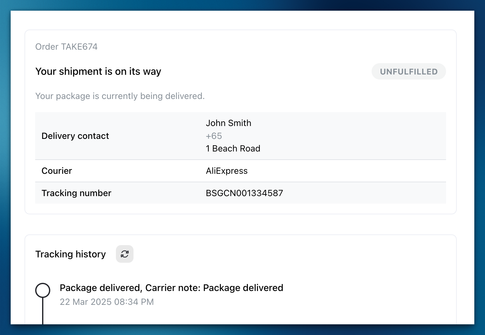Click the 'Courier' row label
Viewport: 485px width, 335px height.
(57, 171)
